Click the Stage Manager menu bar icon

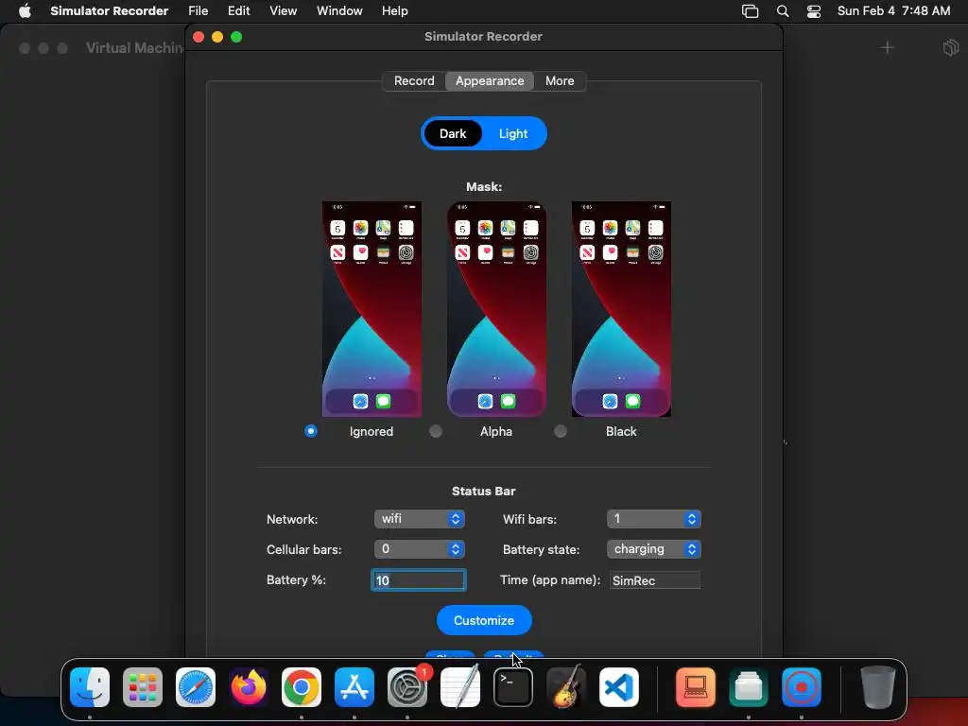coord(750,10)
